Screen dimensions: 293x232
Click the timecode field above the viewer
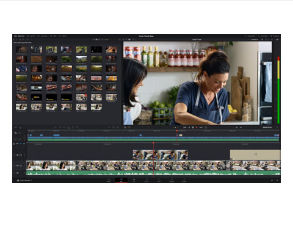pyautogui.click(x=255, y=40)
